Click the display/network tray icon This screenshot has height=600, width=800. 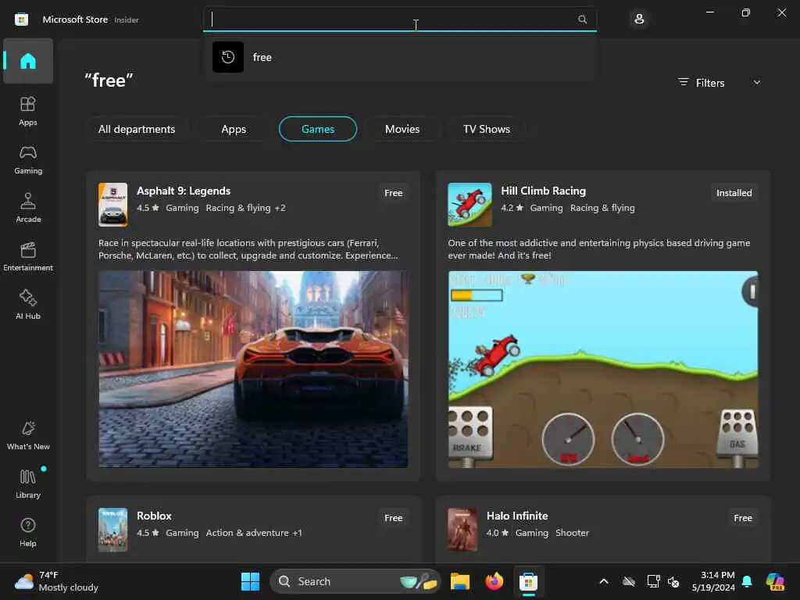click(652, 581)
